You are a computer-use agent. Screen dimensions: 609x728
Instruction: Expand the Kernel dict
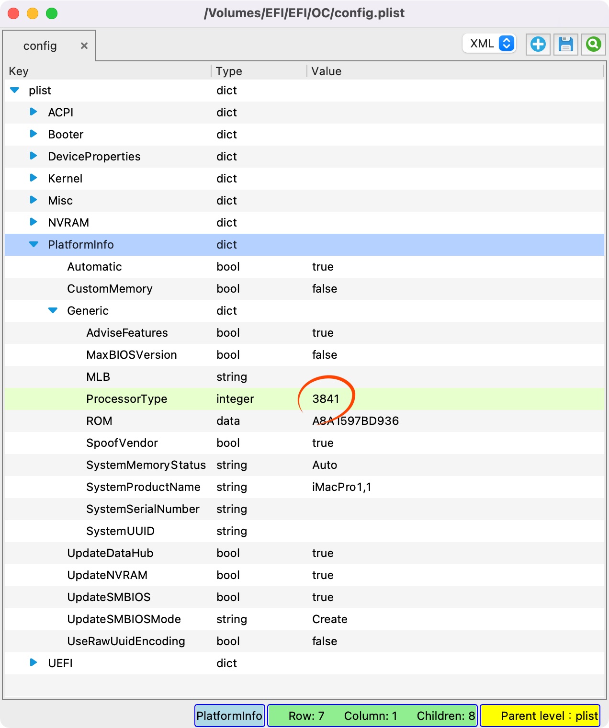[x=34, y=178]
